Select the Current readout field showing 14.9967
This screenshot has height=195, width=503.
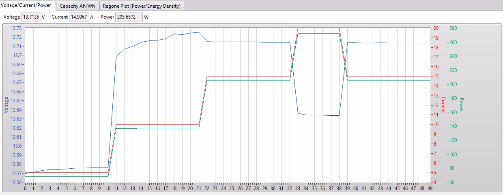[x=79, y=17]
